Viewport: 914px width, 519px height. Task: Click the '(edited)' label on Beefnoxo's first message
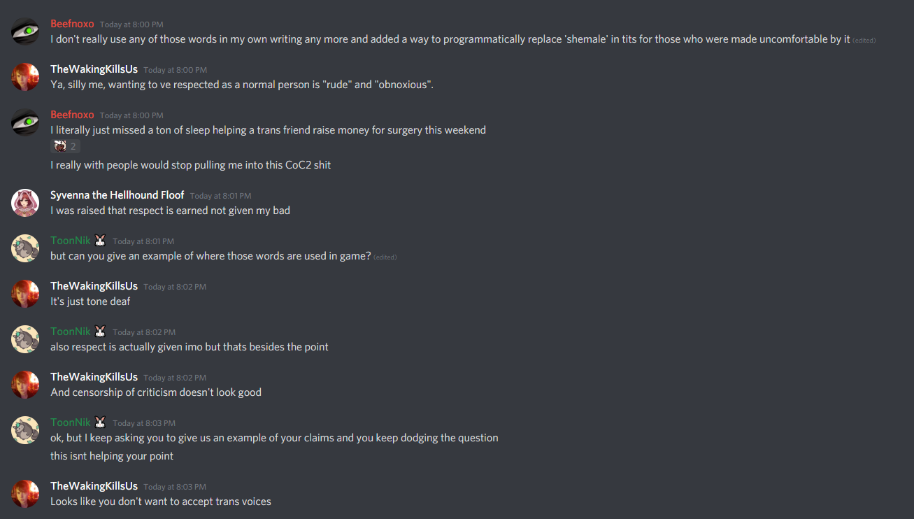(864, 41)
